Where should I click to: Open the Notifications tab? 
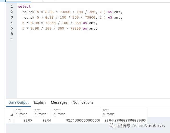pos(83,102)
